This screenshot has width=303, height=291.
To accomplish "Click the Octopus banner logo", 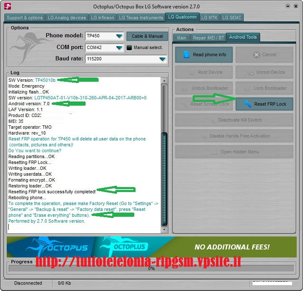I will pos(57,247).
